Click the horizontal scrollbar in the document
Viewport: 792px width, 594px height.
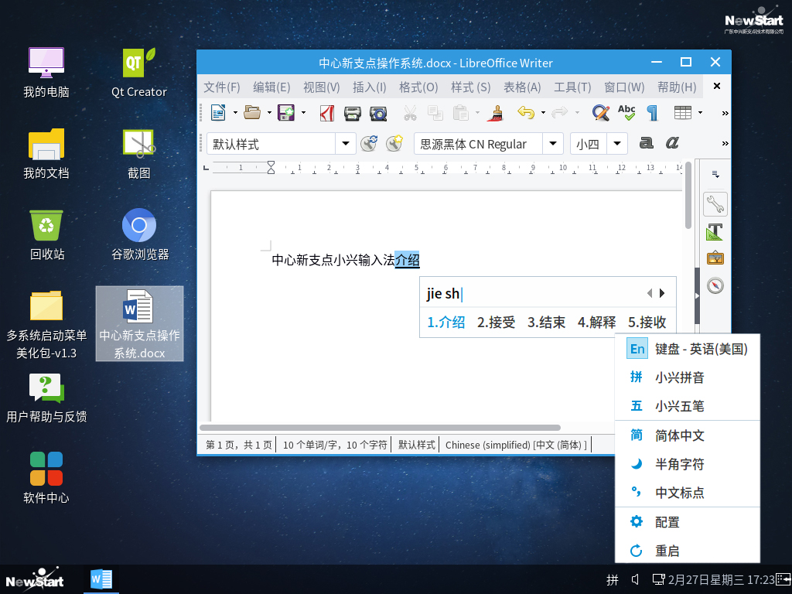tap(379, 427)
